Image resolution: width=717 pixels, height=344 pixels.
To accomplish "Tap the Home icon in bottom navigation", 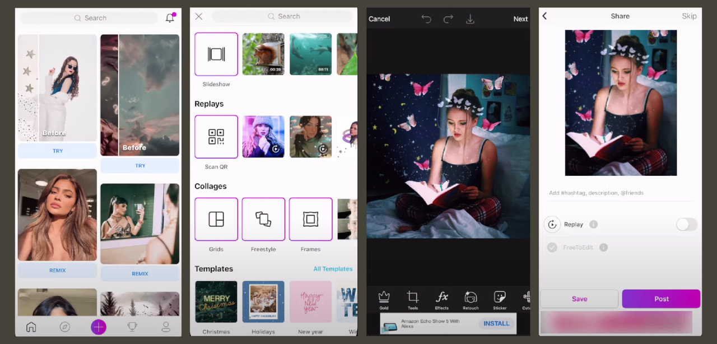I will point(31,327).
